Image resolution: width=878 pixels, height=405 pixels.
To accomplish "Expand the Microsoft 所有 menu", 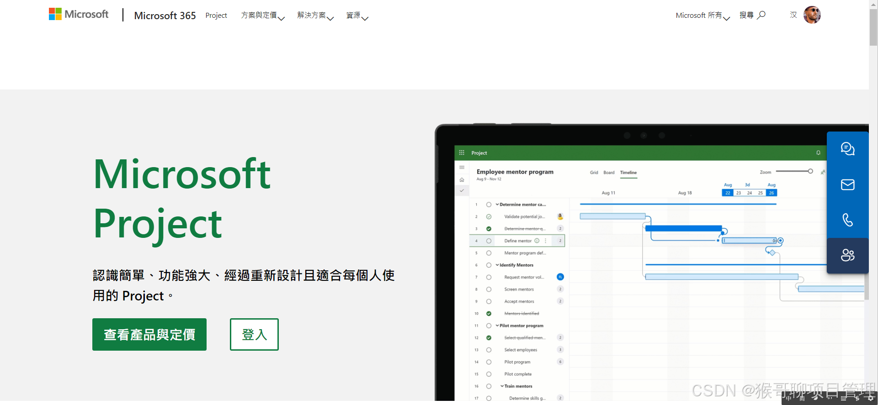I will click(702, 16).
